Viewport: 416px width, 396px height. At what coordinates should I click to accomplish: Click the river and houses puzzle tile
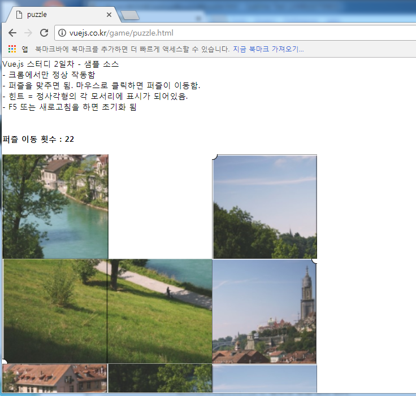coord(55,206)
